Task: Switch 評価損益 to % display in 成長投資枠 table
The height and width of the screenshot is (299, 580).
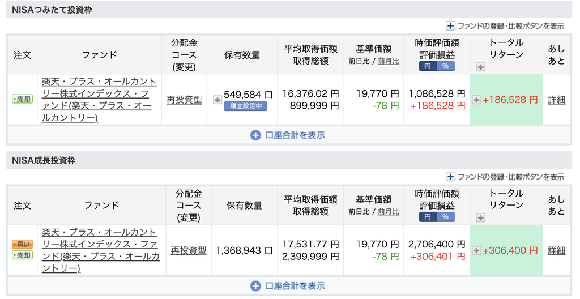Action: click(x=445, y=217)
